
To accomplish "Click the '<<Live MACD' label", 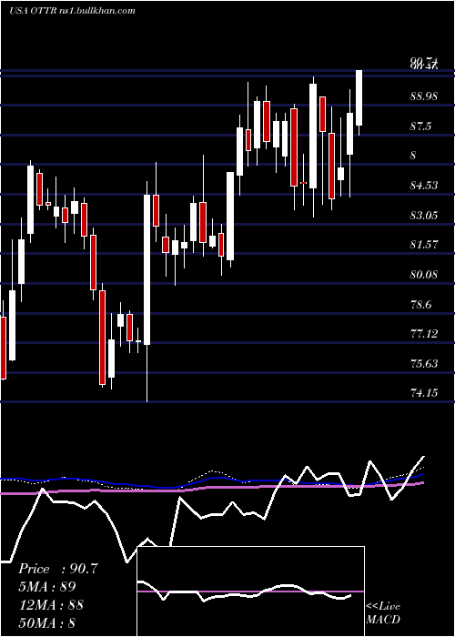I will coord(383,612).
